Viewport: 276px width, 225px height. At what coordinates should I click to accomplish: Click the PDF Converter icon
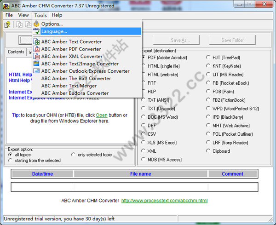click(36, 49)
